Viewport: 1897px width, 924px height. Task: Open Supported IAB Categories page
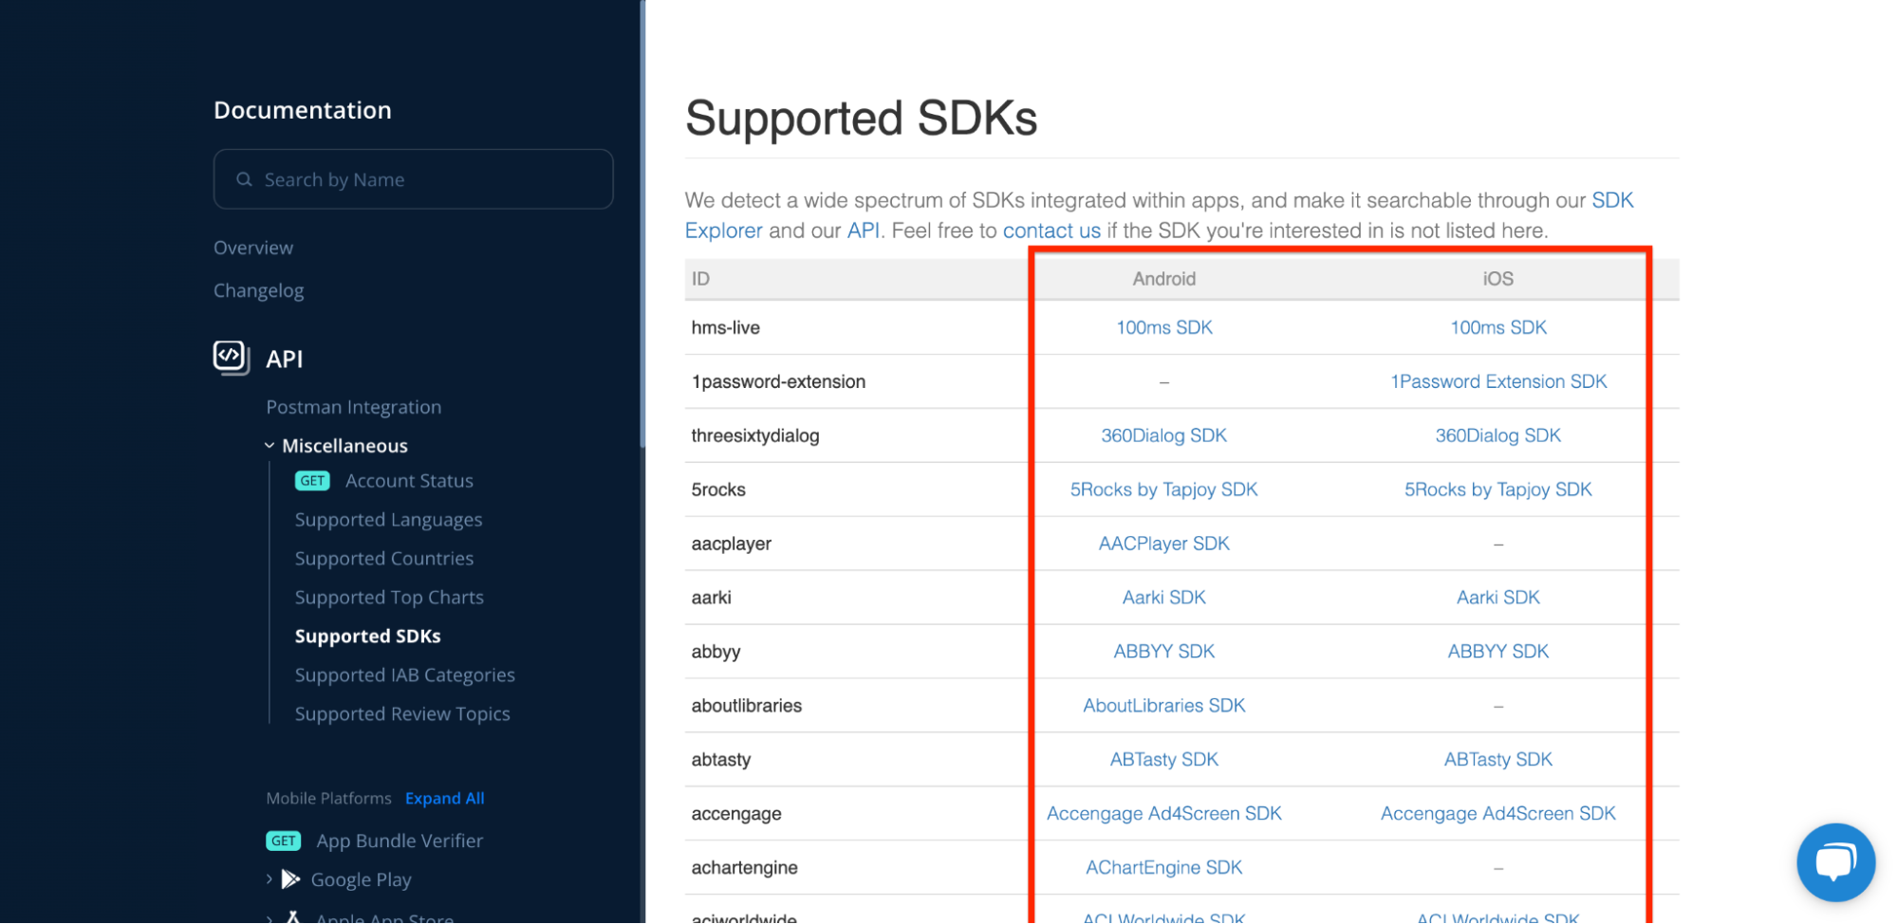pos(404,675)
